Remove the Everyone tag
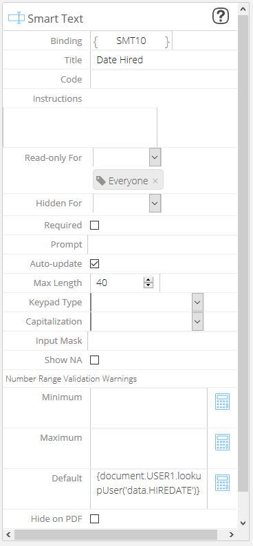This screenshot has width=253, height=546. pos(155,181)
